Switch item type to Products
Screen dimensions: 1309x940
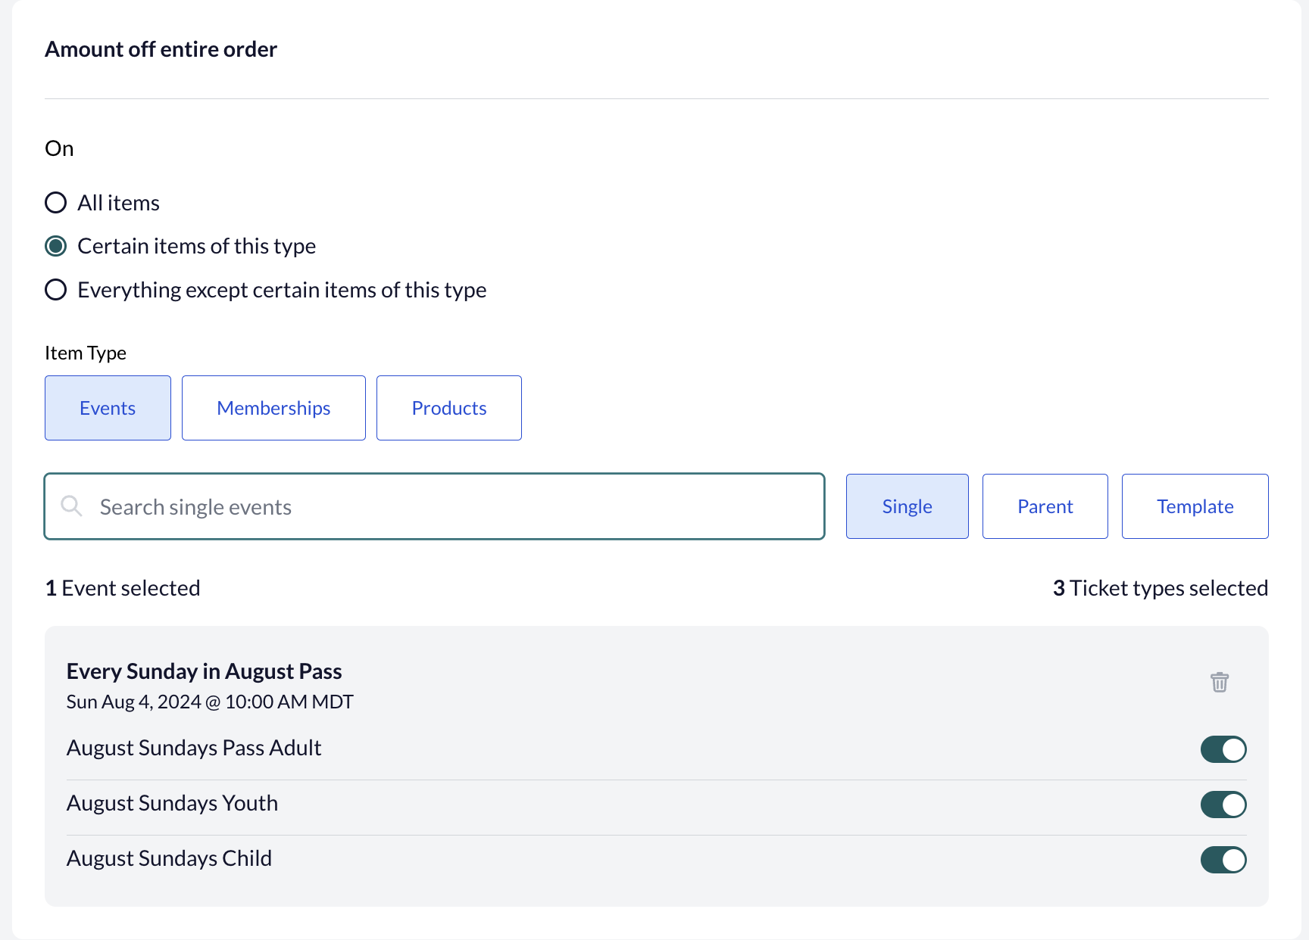[x=449, y=408]
